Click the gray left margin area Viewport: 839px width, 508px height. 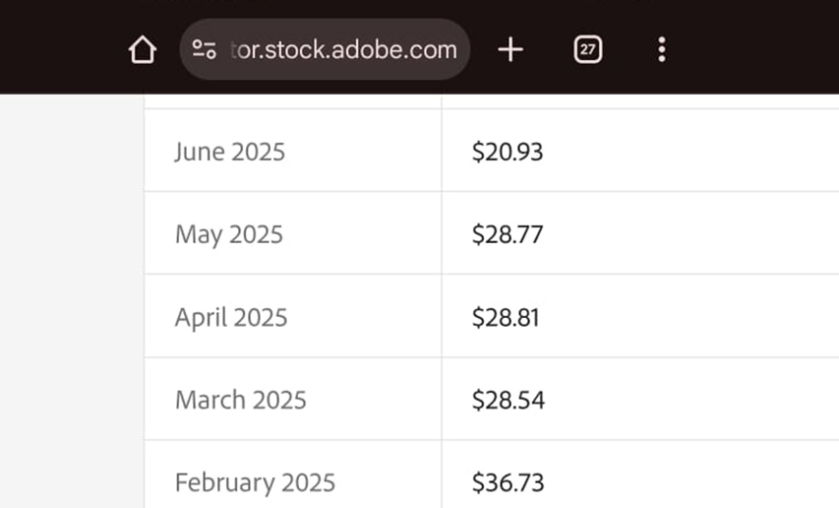click(72, 301)
